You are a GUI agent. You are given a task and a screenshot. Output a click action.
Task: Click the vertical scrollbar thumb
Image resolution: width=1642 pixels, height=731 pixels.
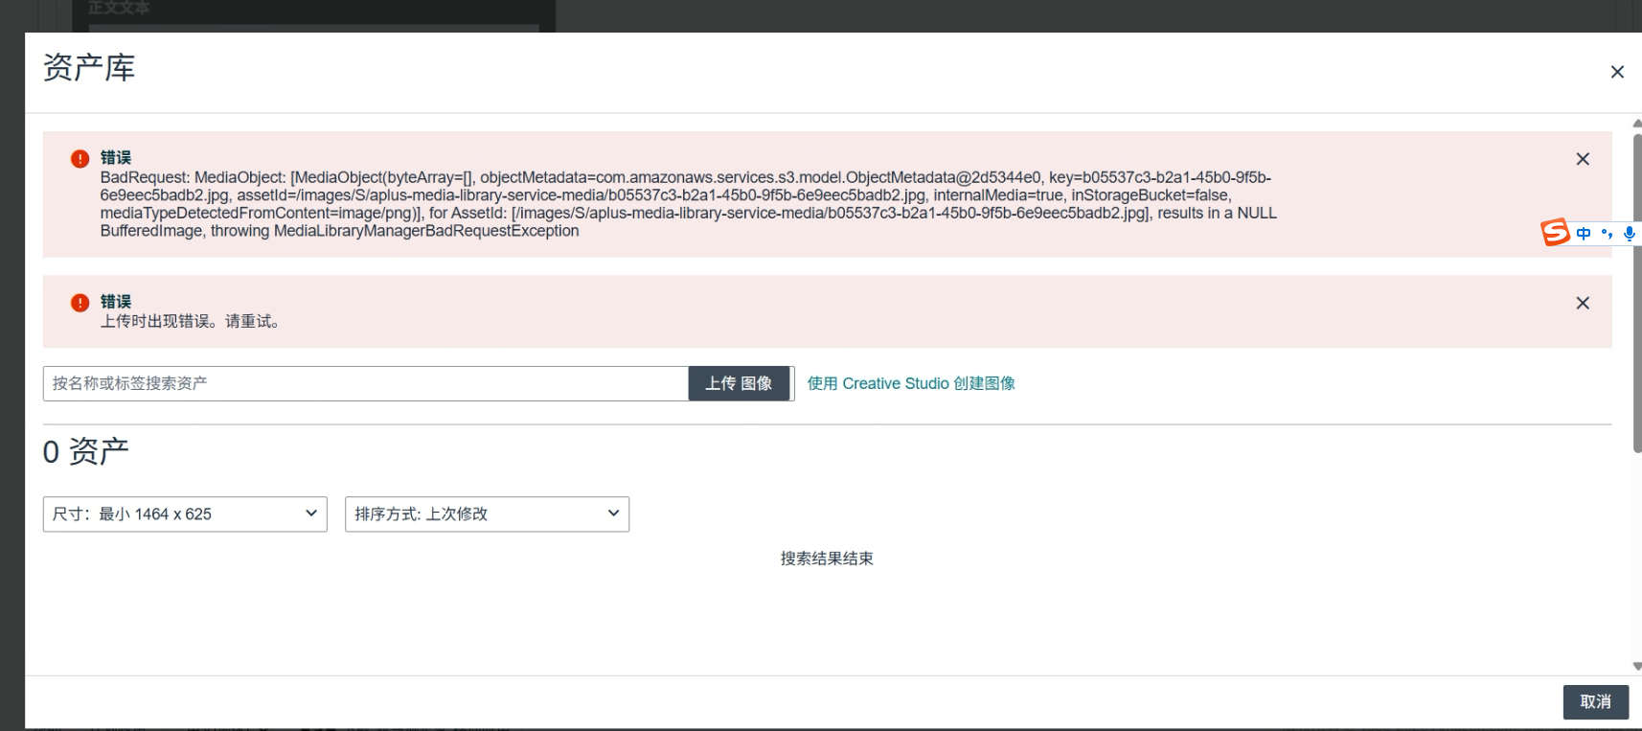(1636, 287)
